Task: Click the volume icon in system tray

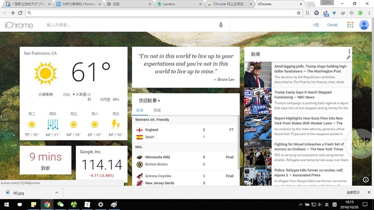Action: [320, 204]
